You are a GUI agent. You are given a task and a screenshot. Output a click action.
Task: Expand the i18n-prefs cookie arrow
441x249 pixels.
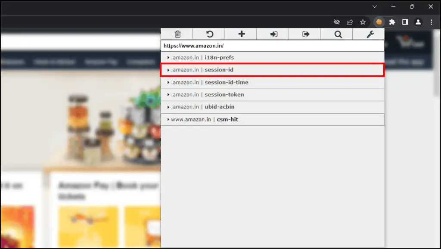(x=168, y=57)
